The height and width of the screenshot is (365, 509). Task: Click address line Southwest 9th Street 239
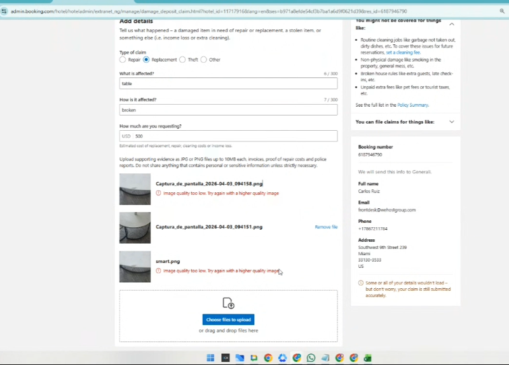point(383,248)
